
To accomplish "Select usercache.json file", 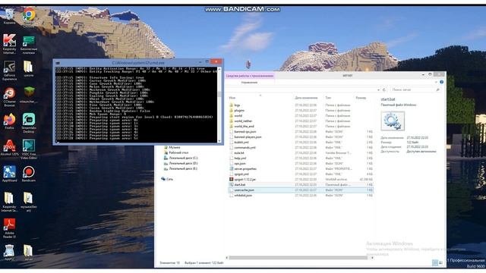I will pyautogui.click(x=301, y=190).
